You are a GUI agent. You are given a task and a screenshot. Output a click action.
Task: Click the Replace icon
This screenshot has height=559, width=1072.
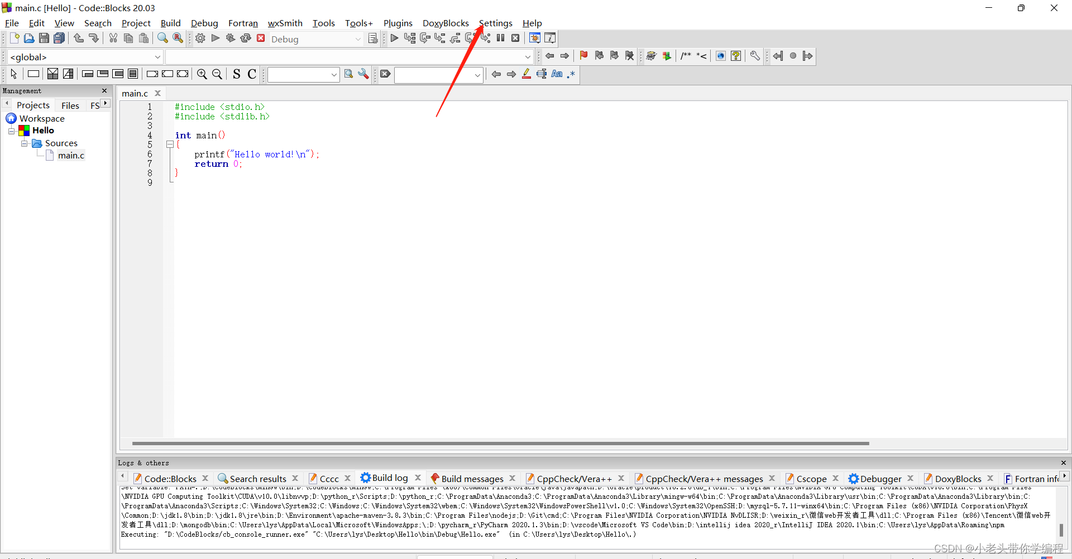pyautogui.click(x=178, y=38)
